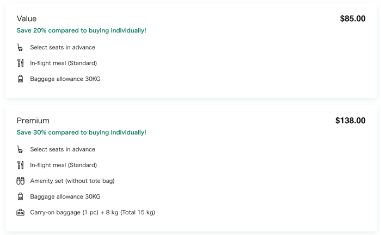Click the seat icon in Value bundle
This screenshot has width=381, height=235.
pos(20,47)
